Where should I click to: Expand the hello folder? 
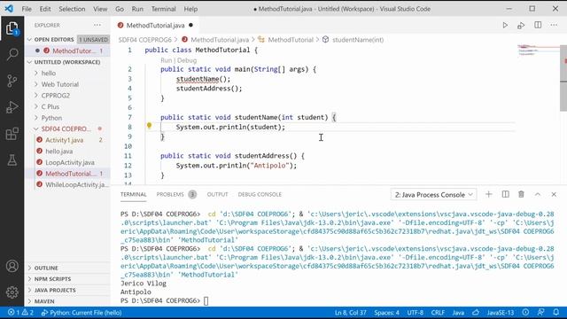click(68, 73)
